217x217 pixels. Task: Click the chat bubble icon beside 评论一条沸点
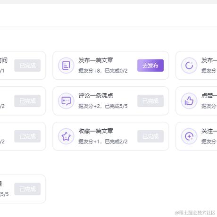(x=66, y=101)
